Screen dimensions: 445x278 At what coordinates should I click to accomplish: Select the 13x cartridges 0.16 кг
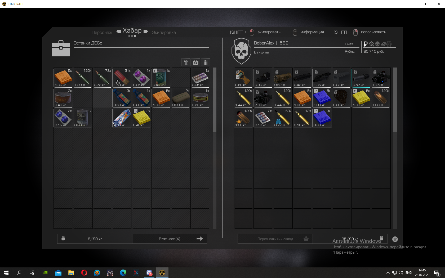point(302,118)
